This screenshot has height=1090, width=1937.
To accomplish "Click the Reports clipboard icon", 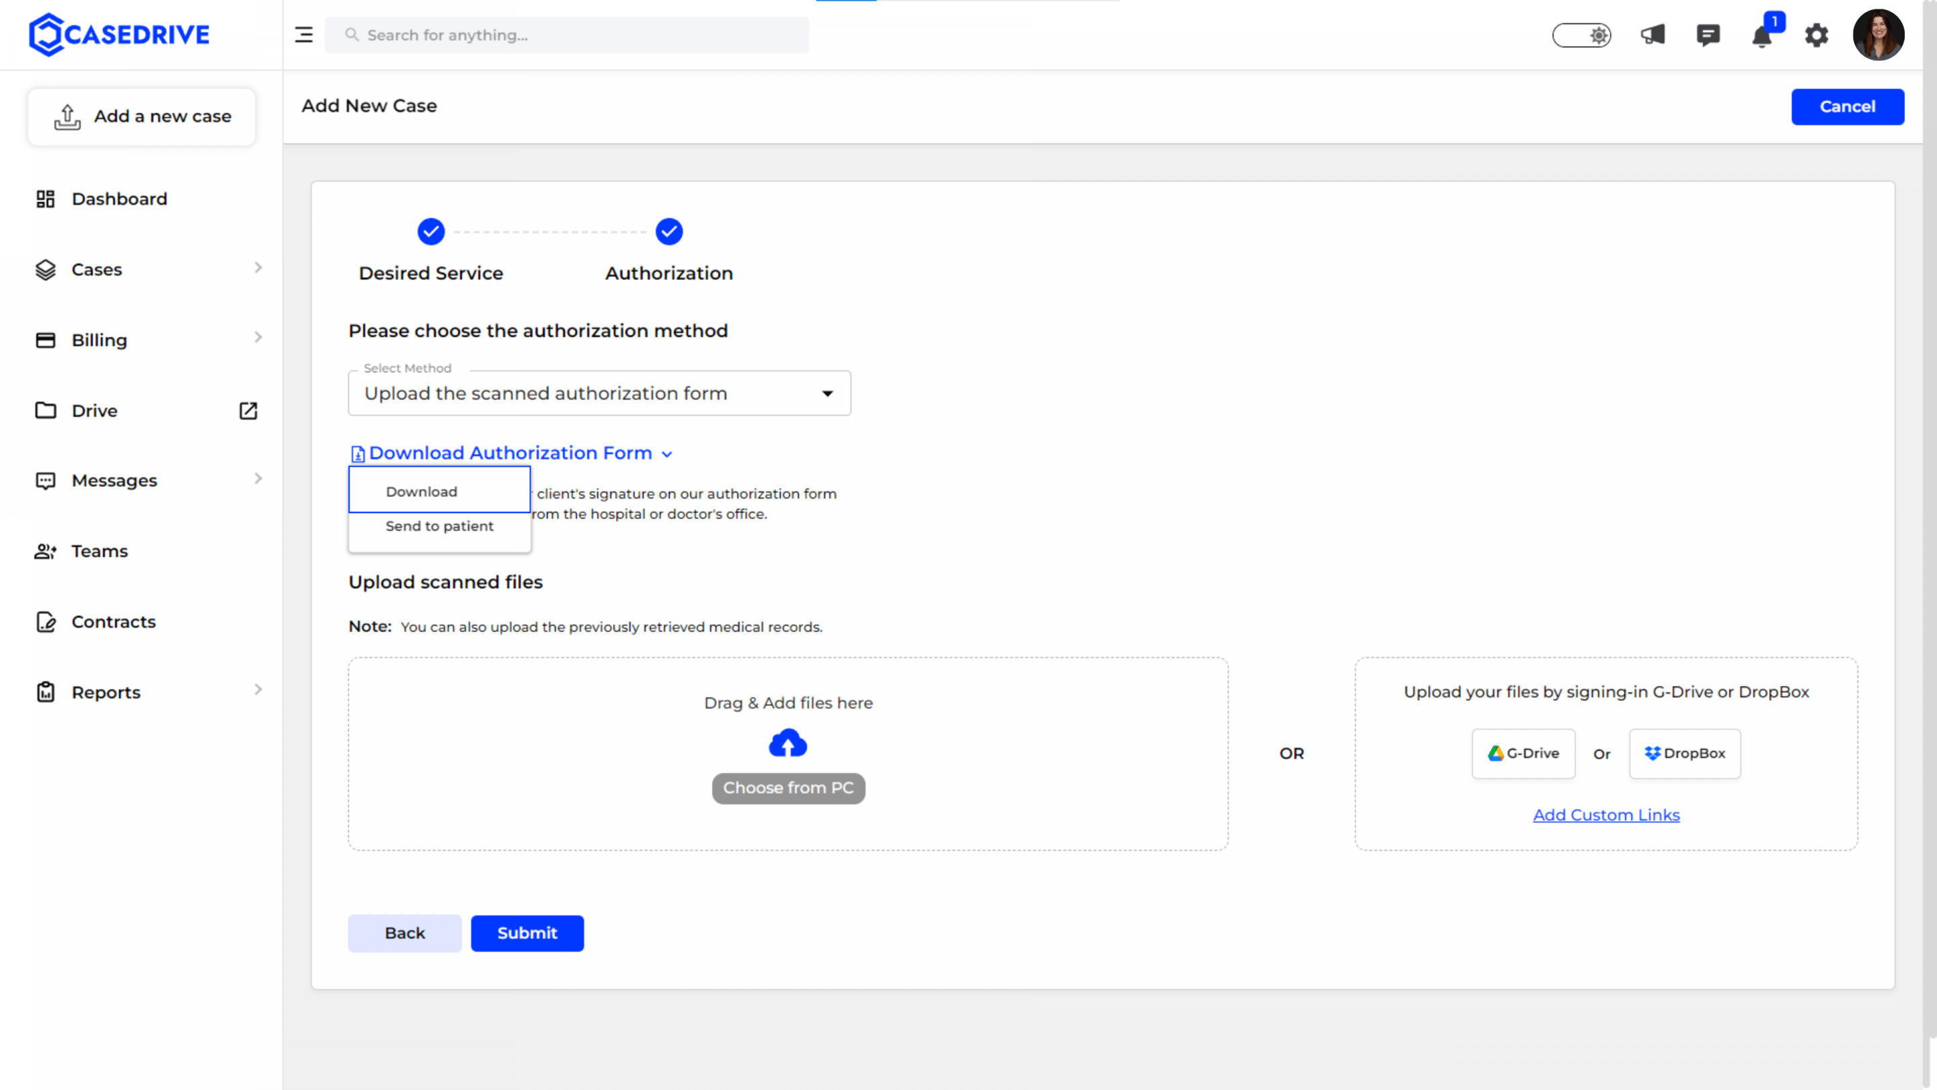I will pos(46,692).
